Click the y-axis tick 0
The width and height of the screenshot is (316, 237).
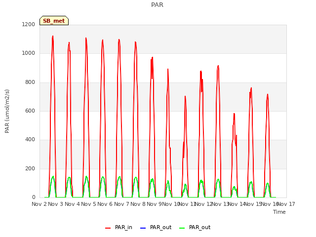(34, 197)
